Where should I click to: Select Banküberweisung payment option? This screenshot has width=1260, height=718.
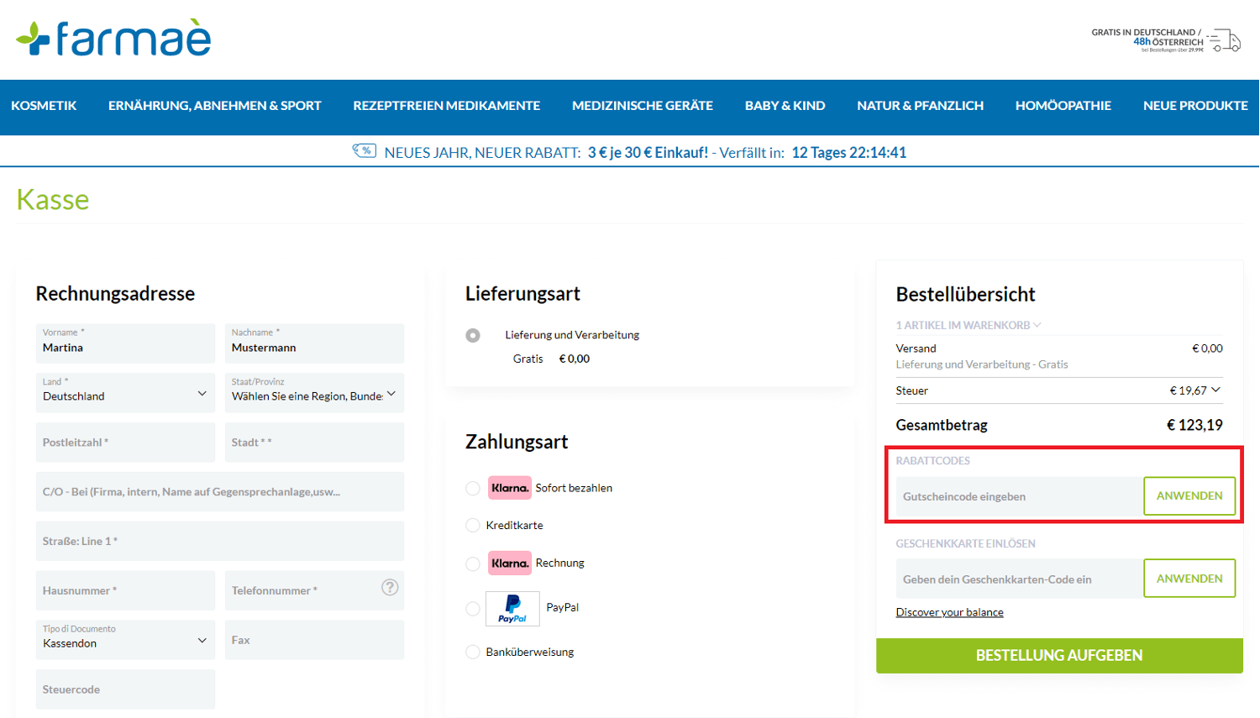[473, 652]
